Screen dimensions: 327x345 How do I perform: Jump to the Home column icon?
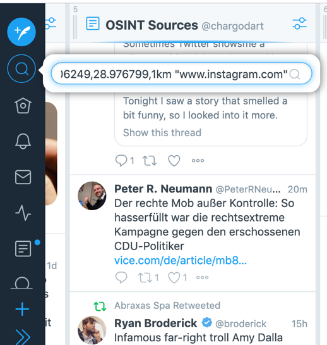(x=23, y=105)
